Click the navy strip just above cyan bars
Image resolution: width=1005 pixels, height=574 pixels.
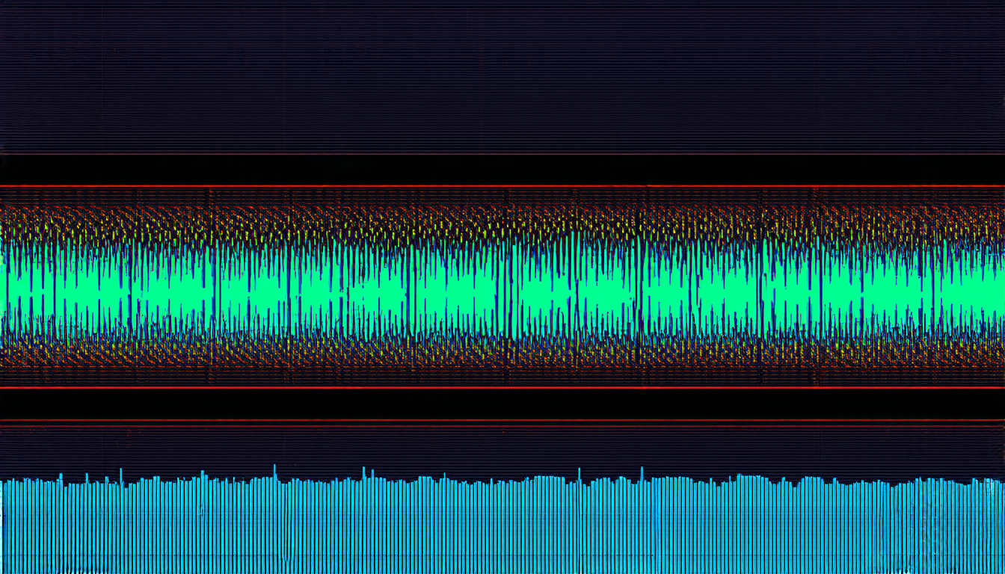tap(502, 448)
